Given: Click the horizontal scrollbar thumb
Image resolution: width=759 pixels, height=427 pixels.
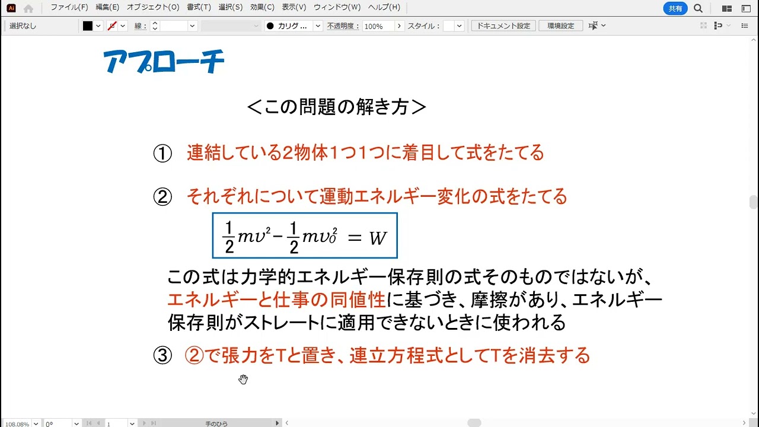Looking at the screenshot, I should pyautogui.click(x=474, y=423).
